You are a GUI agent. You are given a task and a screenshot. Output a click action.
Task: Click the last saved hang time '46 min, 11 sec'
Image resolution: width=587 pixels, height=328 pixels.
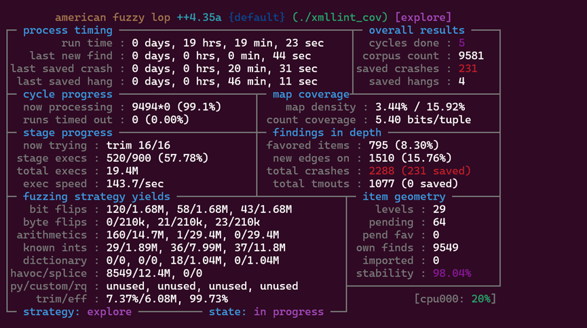(273, 81)
